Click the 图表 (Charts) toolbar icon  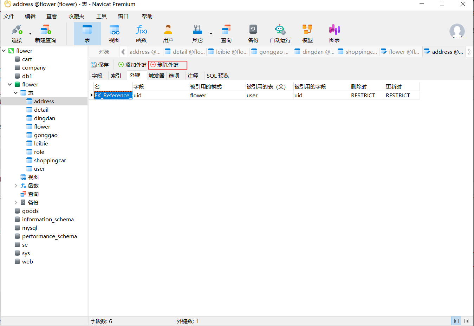tap(334, 33)
